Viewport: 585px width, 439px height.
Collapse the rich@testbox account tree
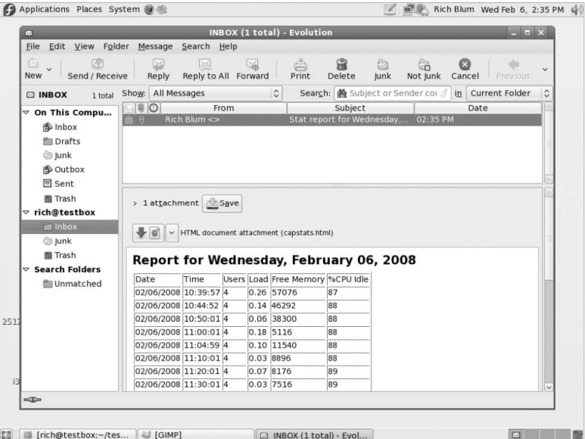26,212
